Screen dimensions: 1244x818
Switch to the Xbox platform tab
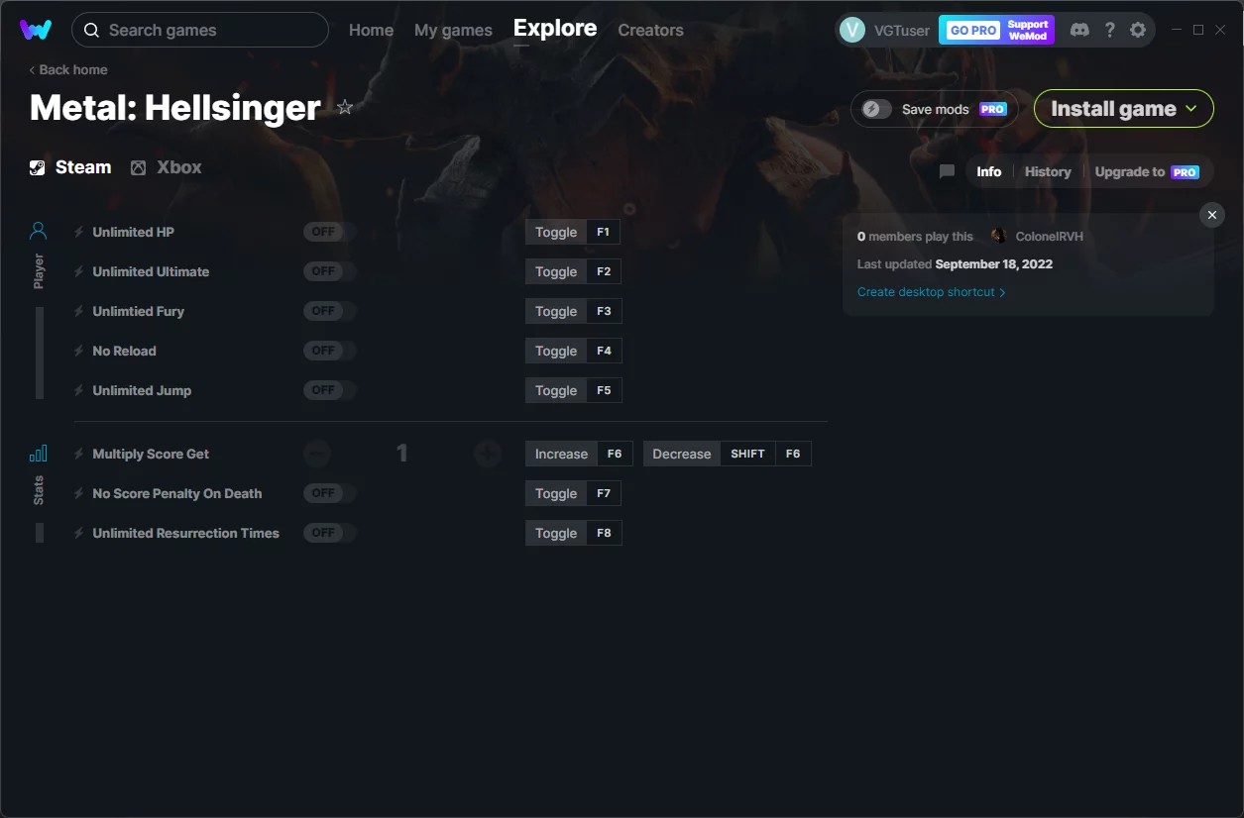pos(167,167)
